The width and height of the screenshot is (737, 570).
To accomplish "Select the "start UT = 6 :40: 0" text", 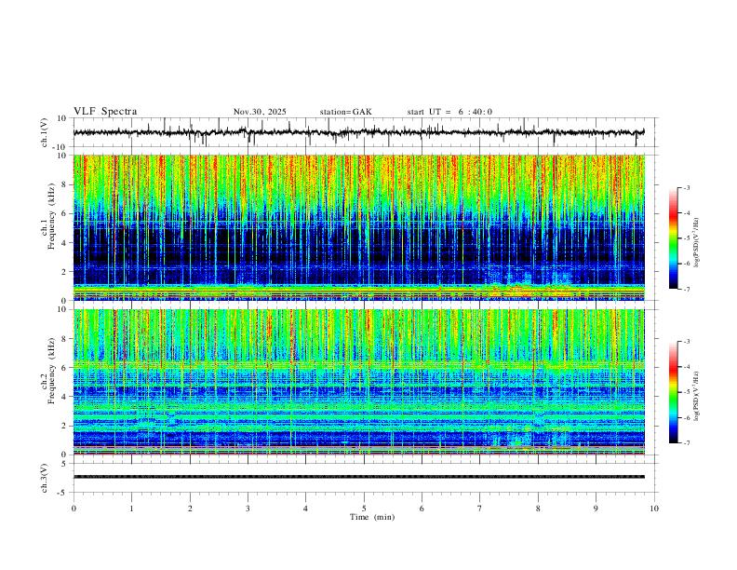I will (x=449, y=112).
